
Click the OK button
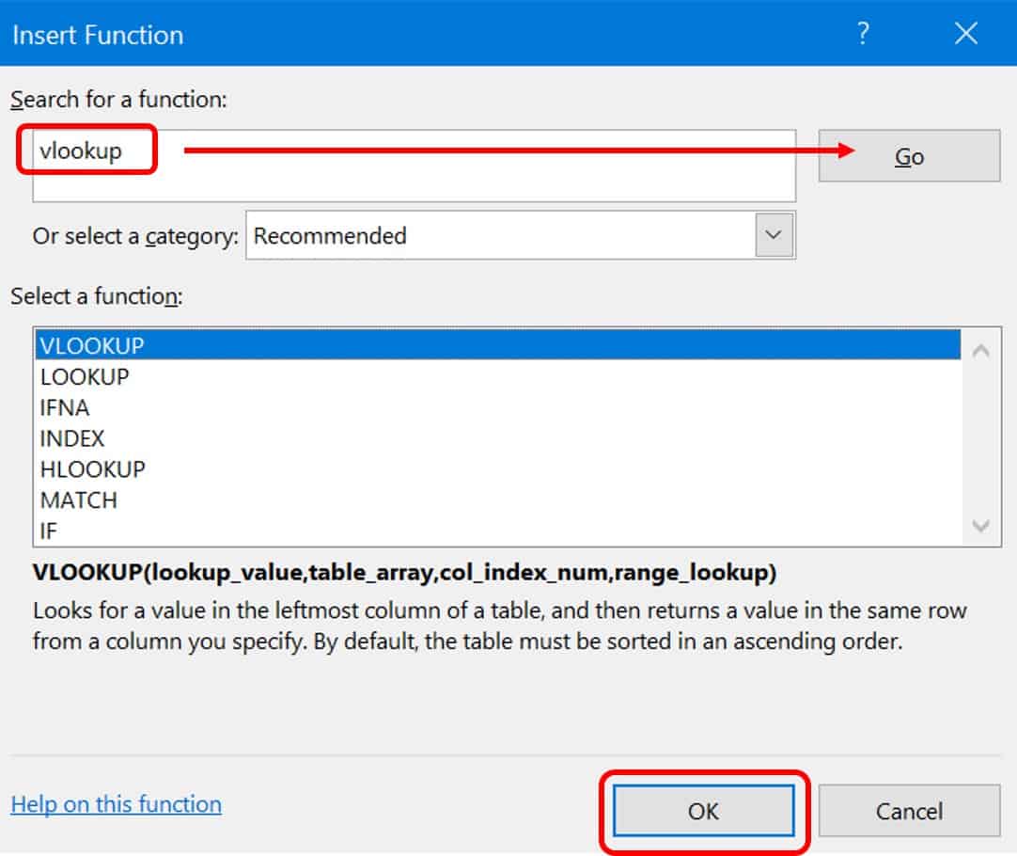[704, 811]
